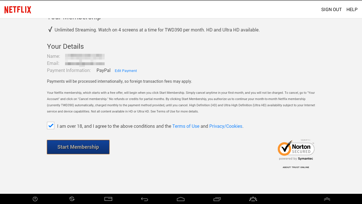
Task: Uncheck the over 18 agreement checkbox
Action: [51, 126]
